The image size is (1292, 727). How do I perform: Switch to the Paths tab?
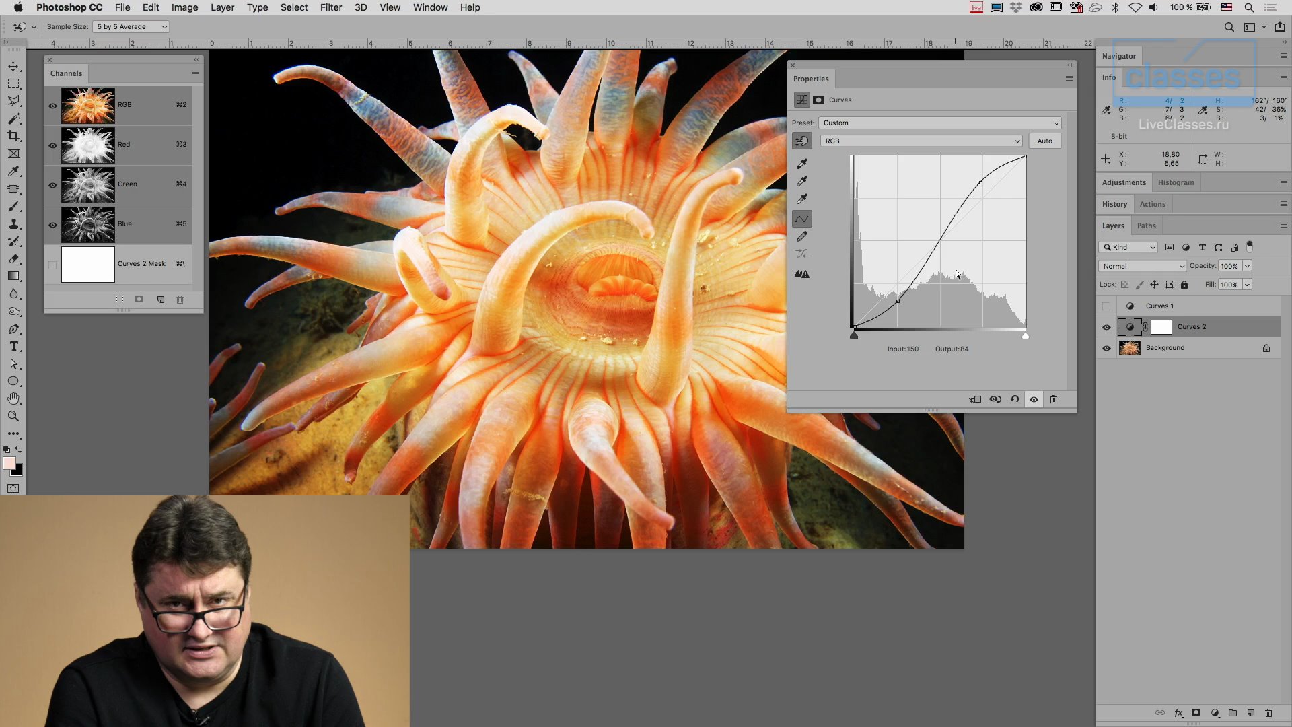[1146, 226]
